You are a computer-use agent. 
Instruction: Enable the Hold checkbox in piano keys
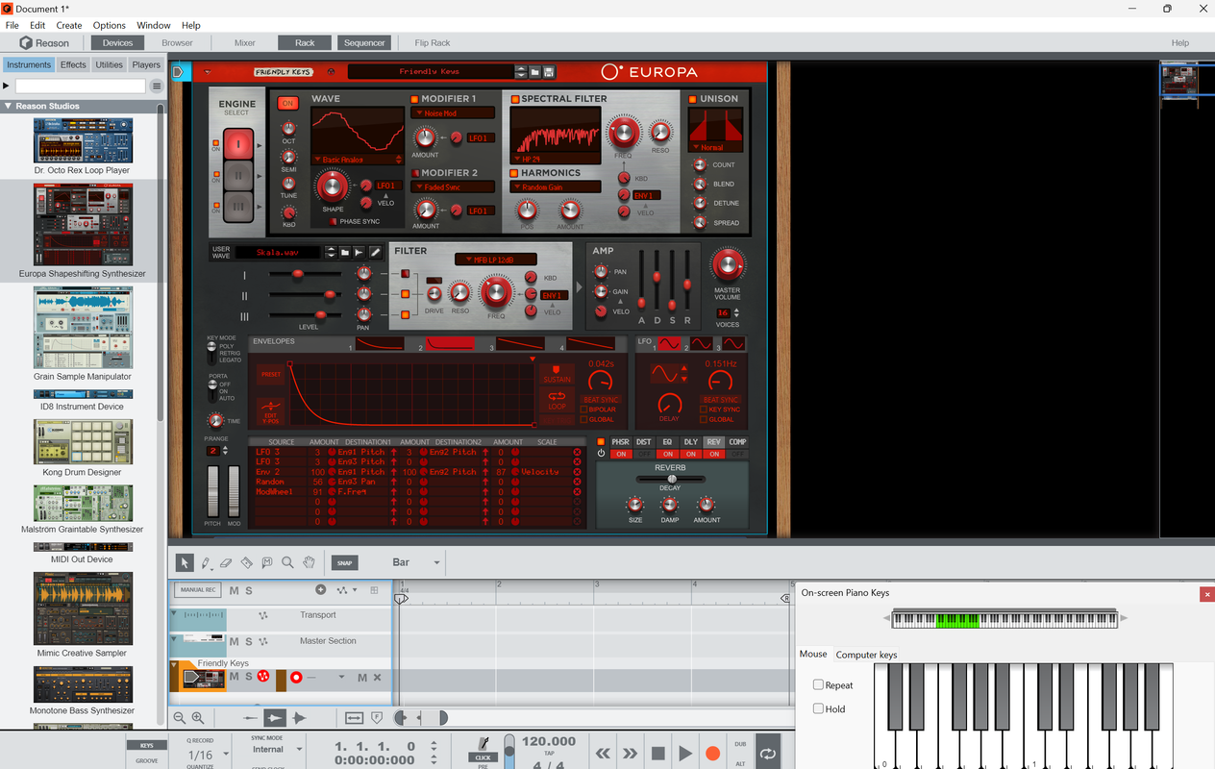(x=818, y=708)
